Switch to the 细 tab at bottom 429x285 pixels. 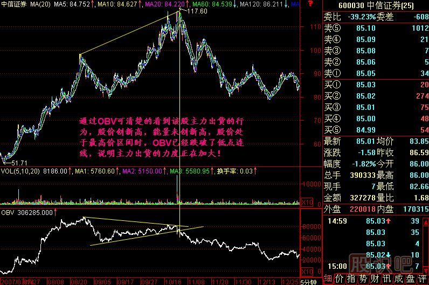[327, 279]
